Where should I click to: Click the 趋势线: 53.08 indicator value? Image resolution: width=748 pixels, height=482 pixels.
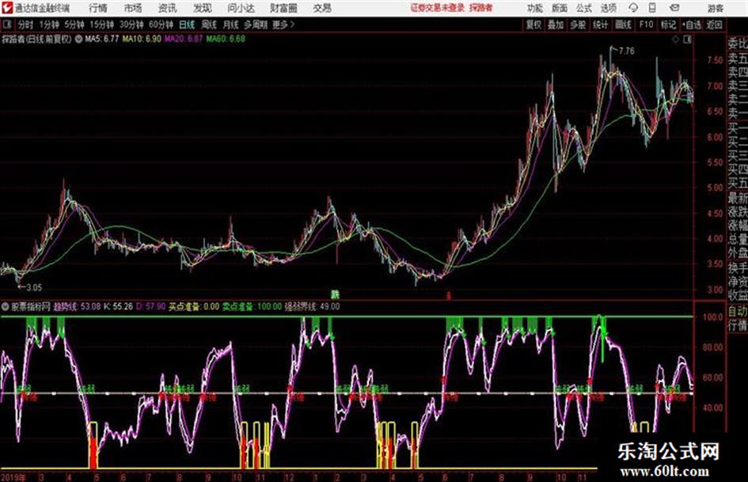[x=77, y=306]
